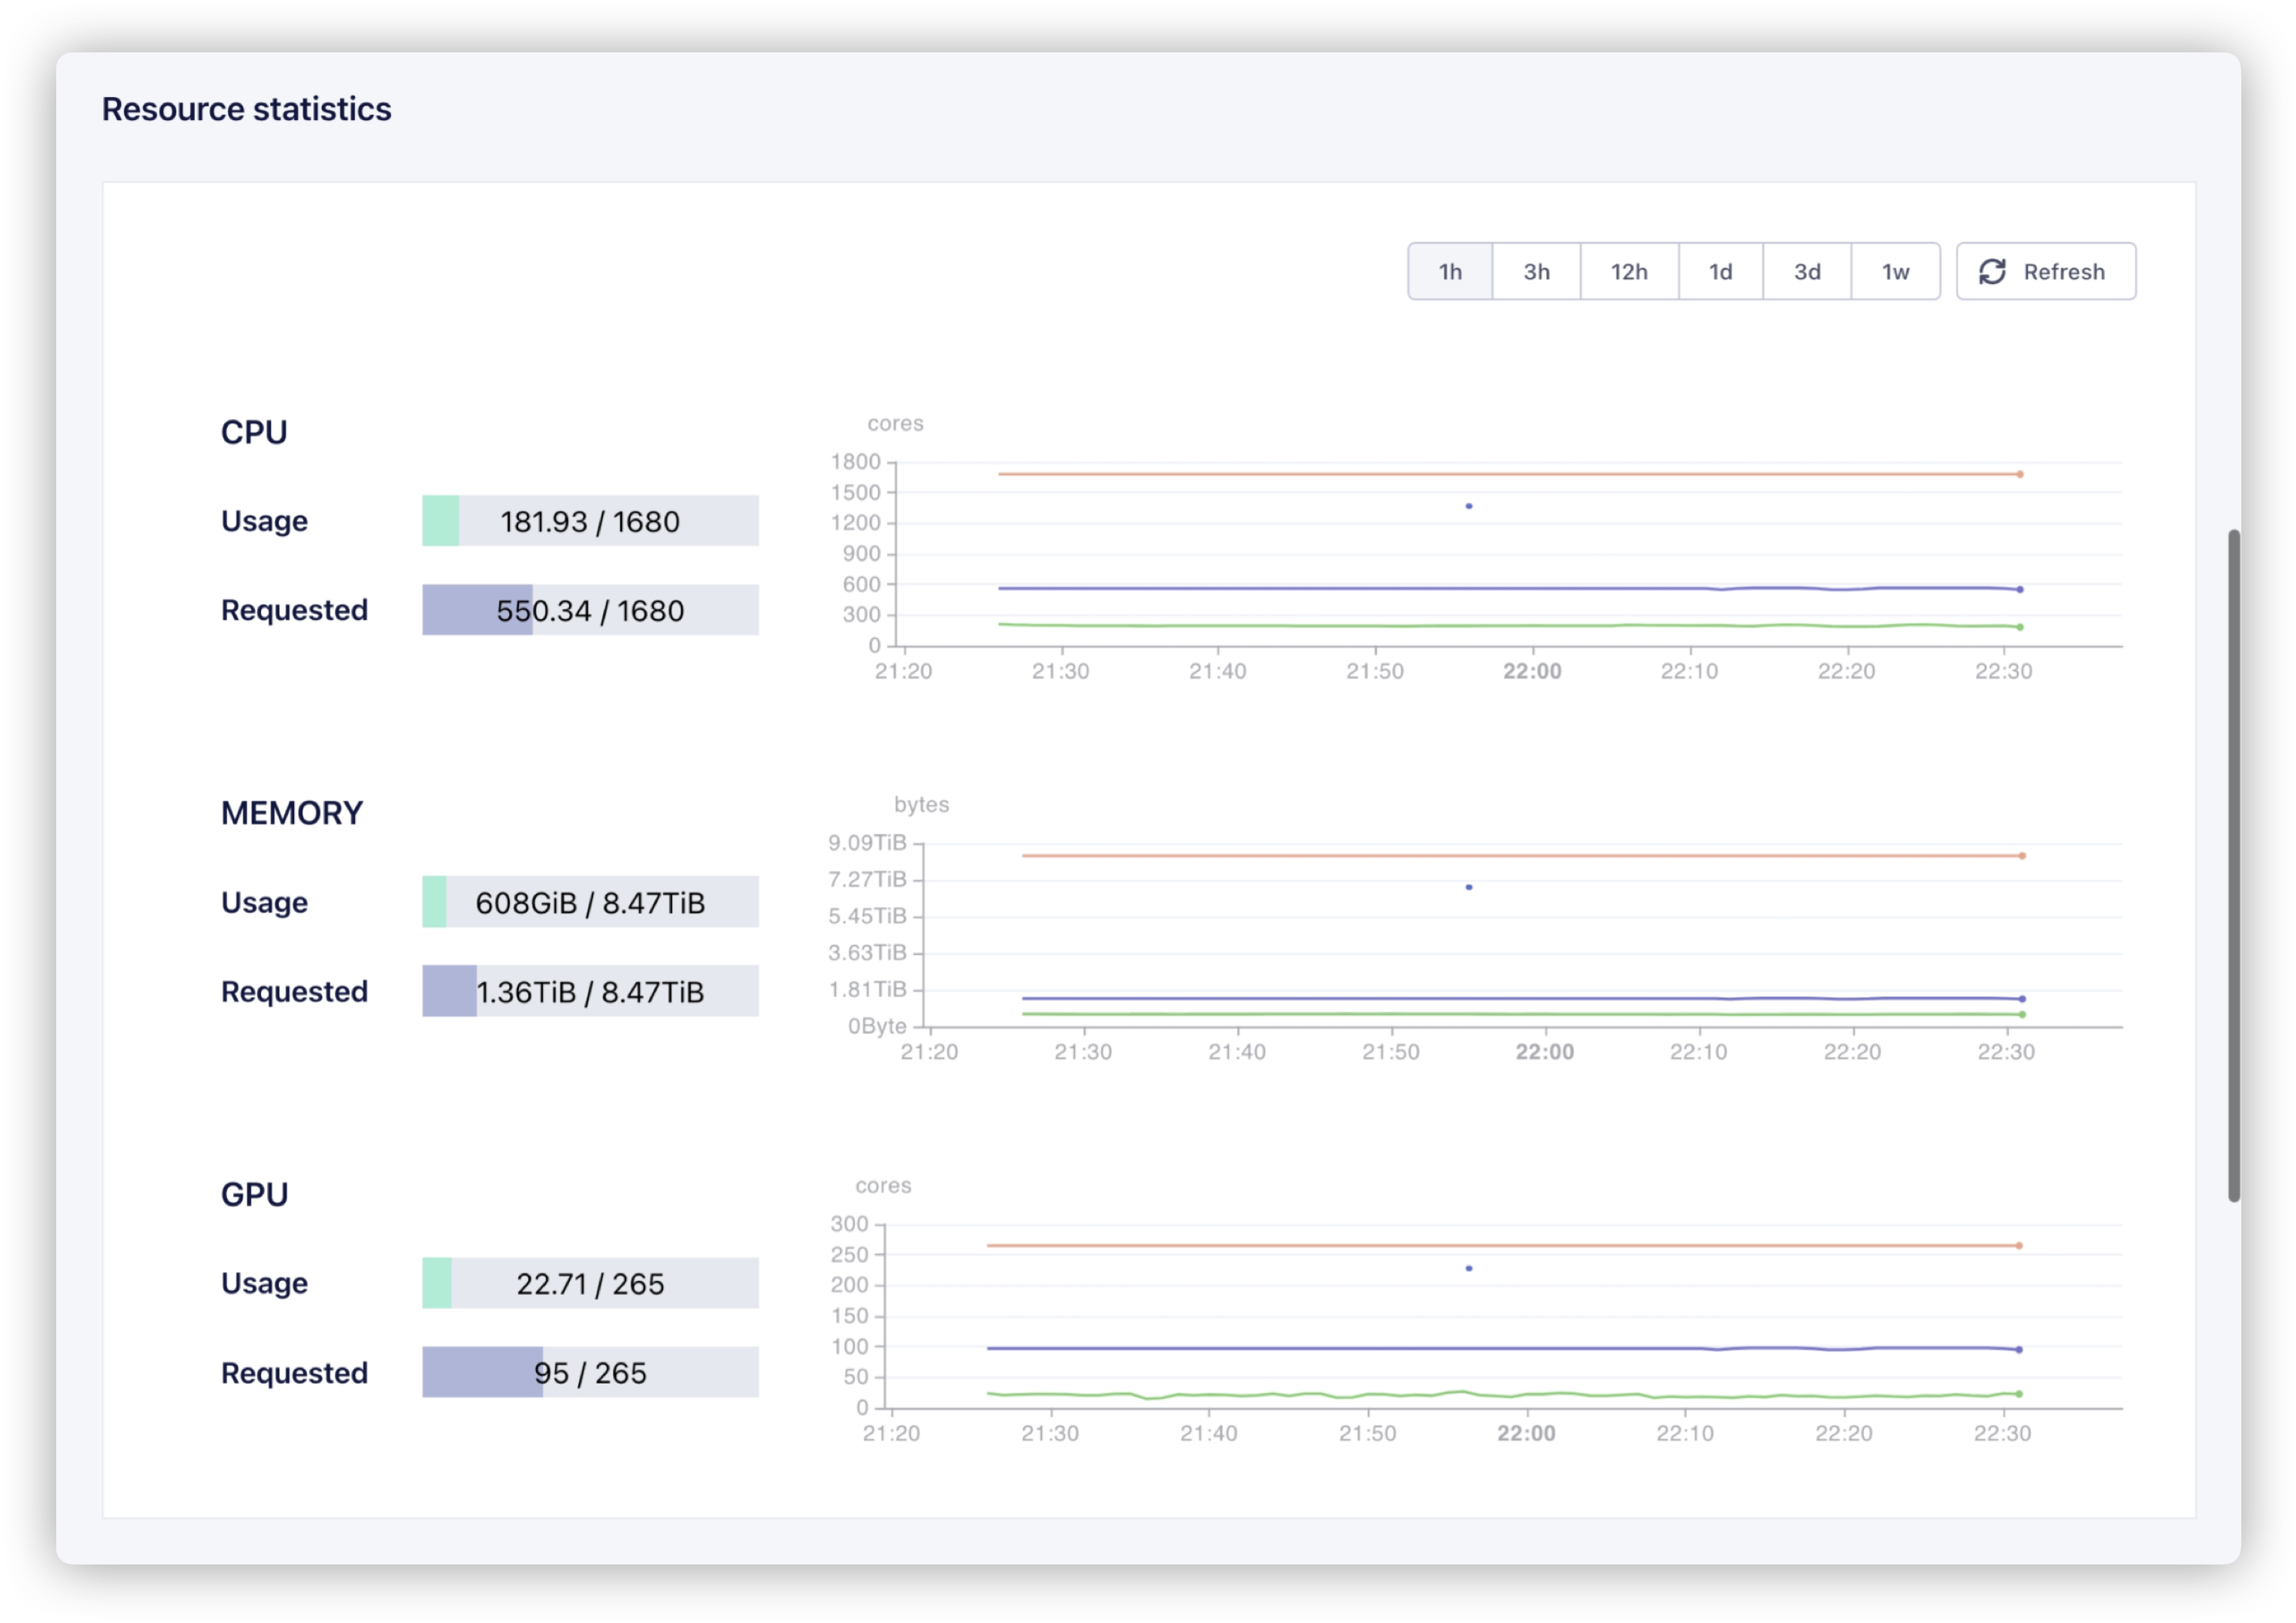The height and width of the screenshot is (1623, 2296).
Task: Click the 21:30 label on CPU chart axis
Action: (x=1061, y=671)
